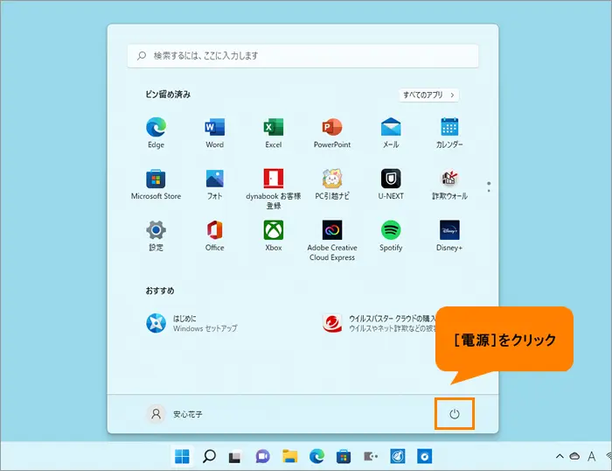Launch Spotify from pinned apps
The width and height of the screenshot is (612, 471).
391,235
